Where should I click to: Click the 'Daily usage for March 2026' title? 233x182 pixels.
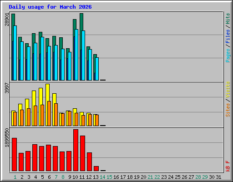(x=50, y=7)
